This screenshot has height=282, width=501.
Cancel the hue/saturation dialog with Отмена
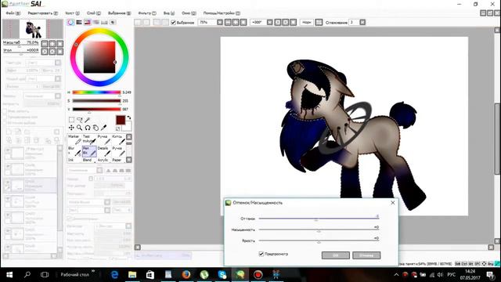(366, 255)
